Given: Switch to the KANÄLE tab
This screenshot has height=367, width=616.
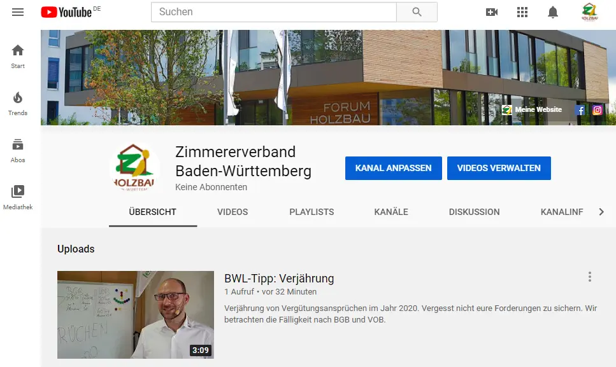Looking at the screenshot, I should click(x=391, y=212).
